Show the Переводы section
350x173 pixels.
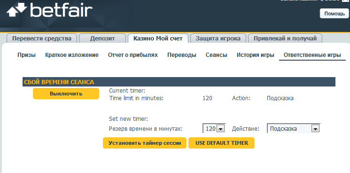pyautogui.click(x=182, y=55)
